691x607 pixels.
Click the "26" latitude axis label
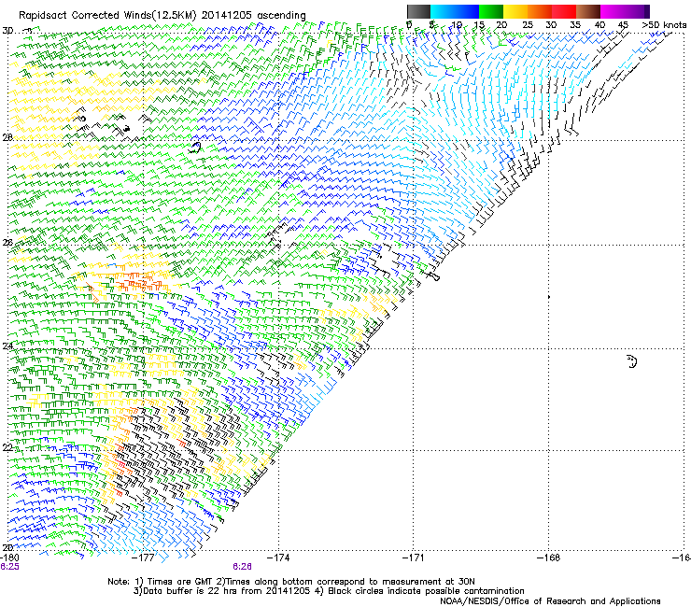tap(7, 243)
